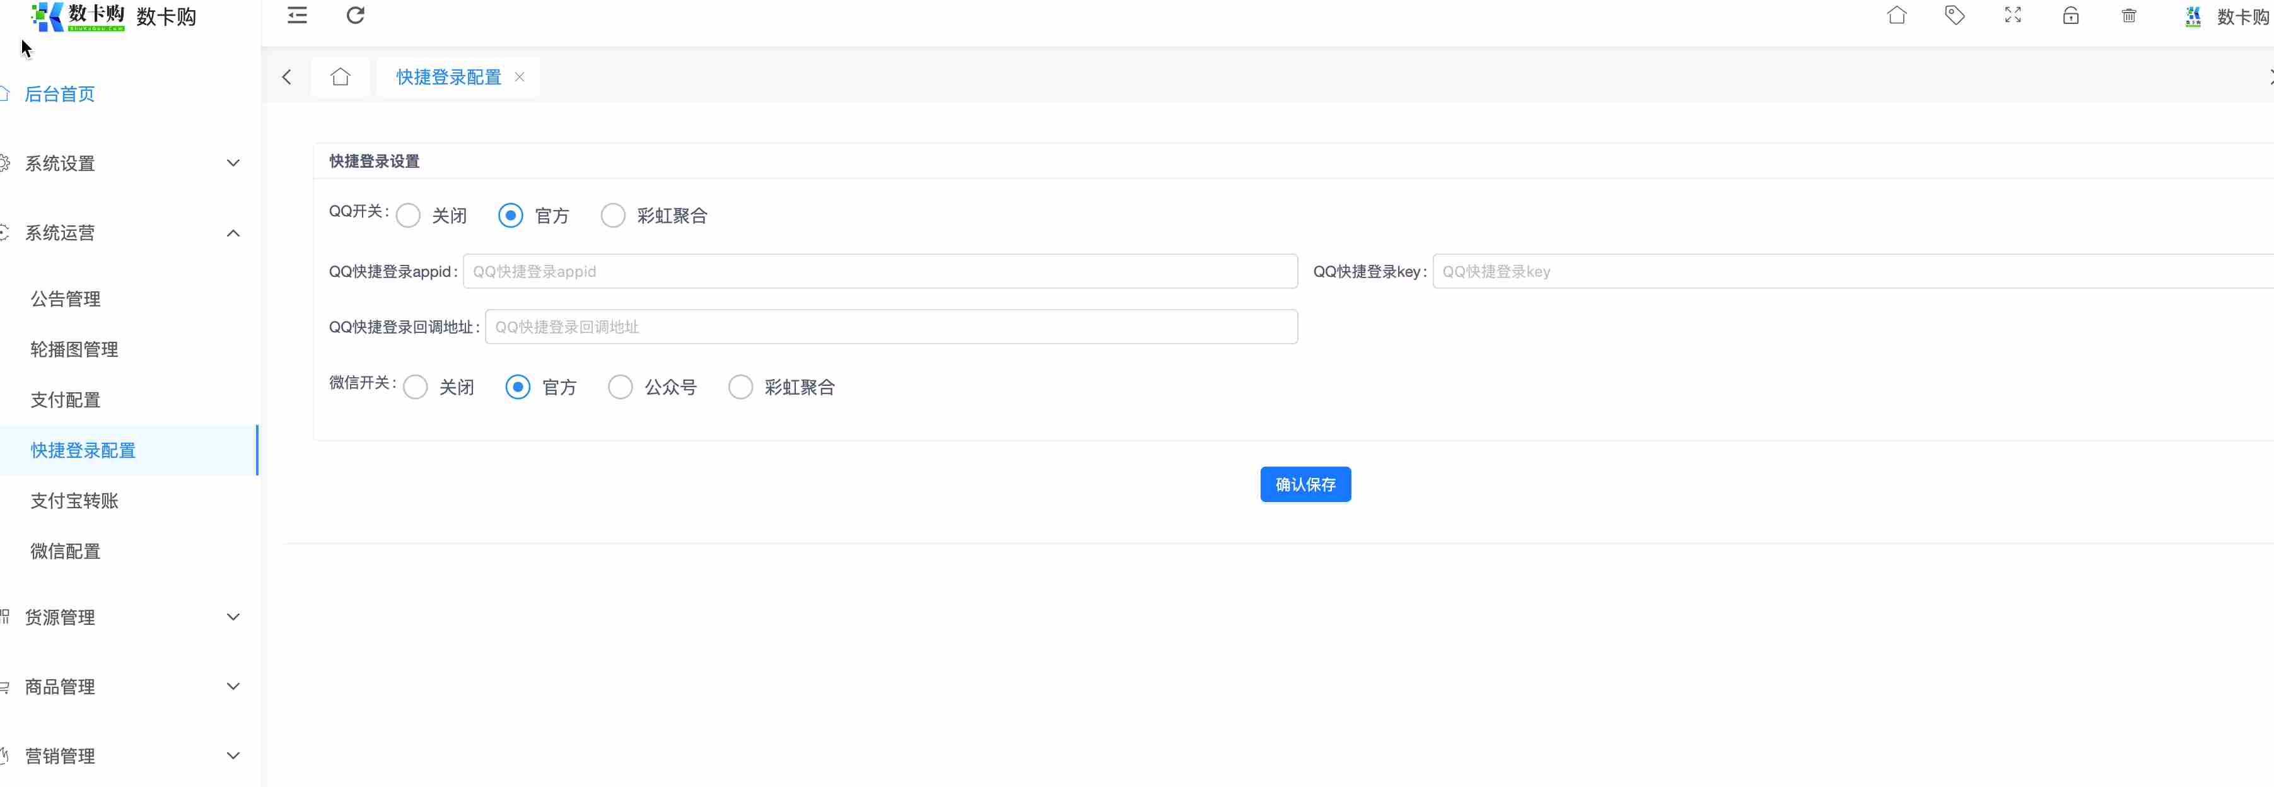This screenshot has height=787, width=2274.
Task: Click the QQ快捷登录appid input field
Action: [x=879, y=272]
